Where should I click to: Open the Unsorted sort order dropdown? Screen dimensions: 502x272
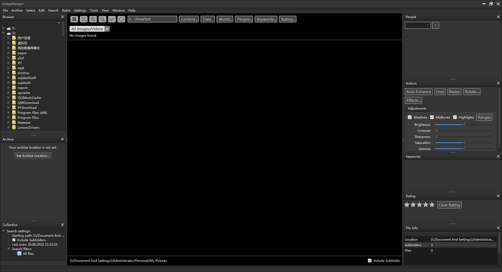coord(152,19)
